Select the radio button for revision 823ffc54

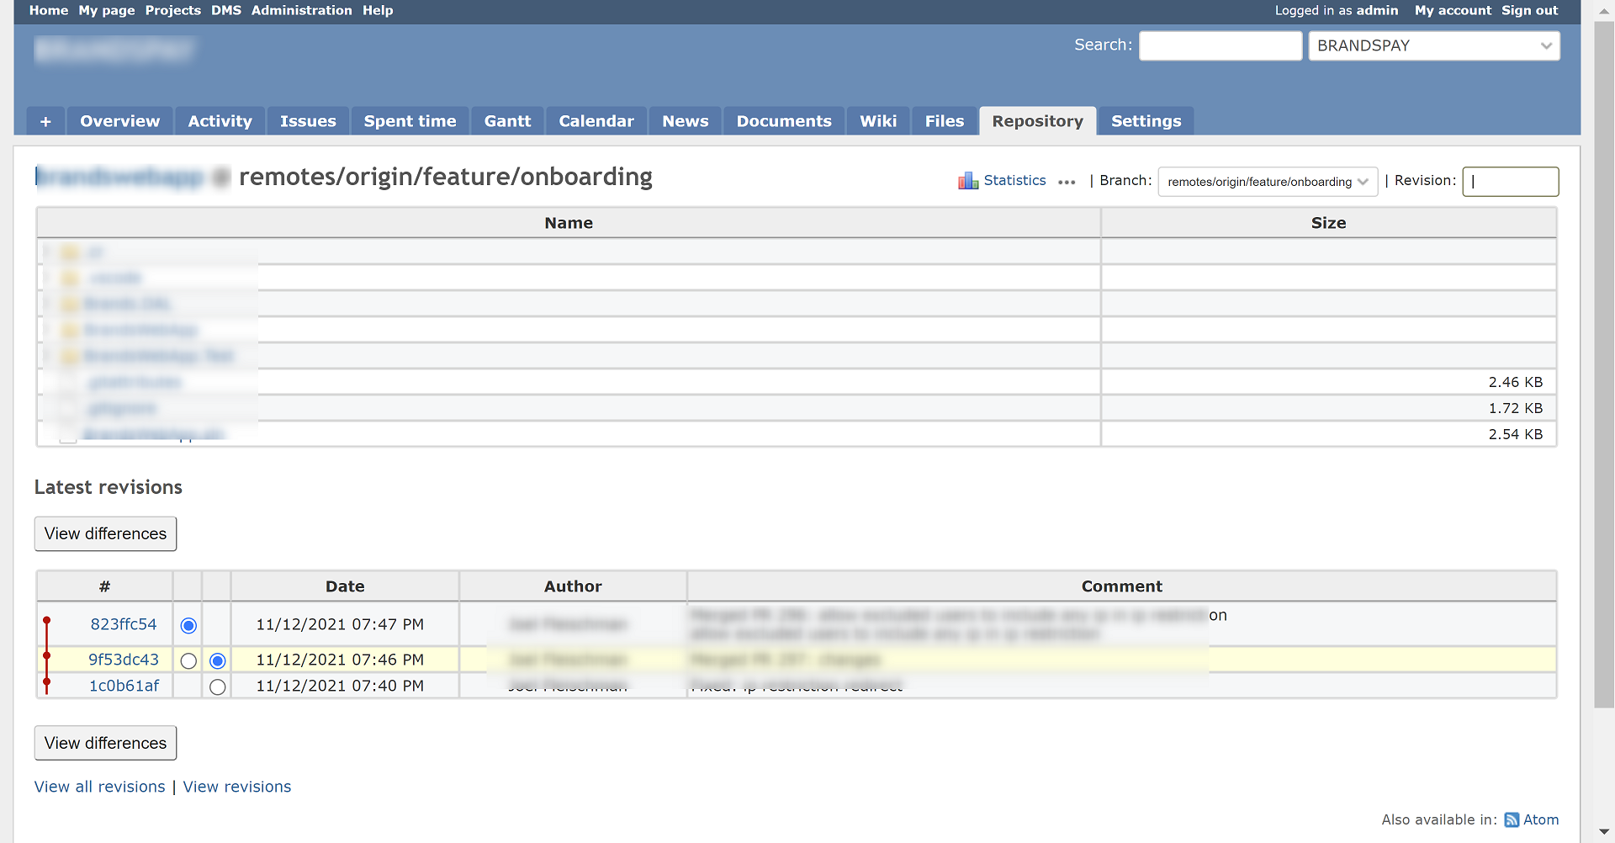(188, 624)
